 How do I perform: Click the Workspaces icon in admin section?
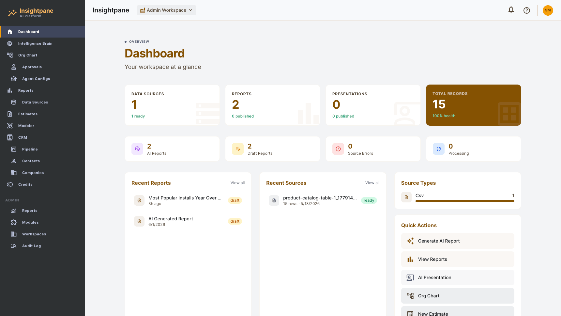pyautogui.click(x=14, y=234)
